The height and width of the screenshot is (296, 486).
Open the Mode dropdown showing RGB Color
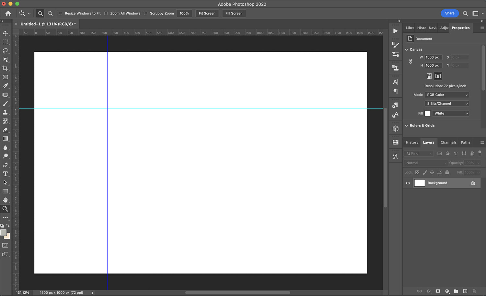[x=447, y=94]
